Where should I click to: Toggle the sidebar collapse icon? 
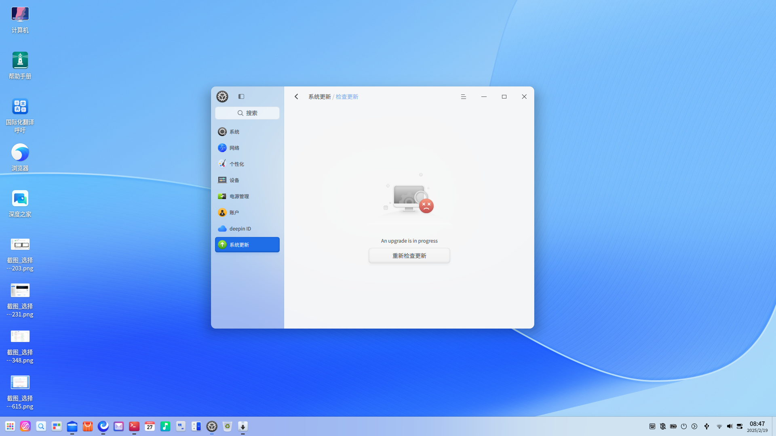241,96
